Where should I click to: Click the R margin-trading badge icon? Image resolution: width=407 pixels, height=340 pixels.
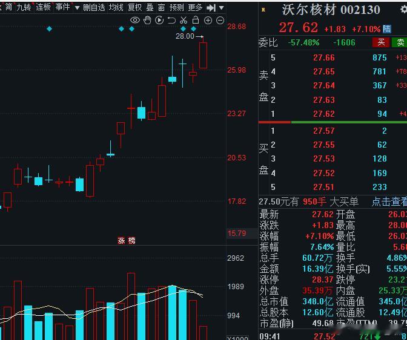pos(263,10)
